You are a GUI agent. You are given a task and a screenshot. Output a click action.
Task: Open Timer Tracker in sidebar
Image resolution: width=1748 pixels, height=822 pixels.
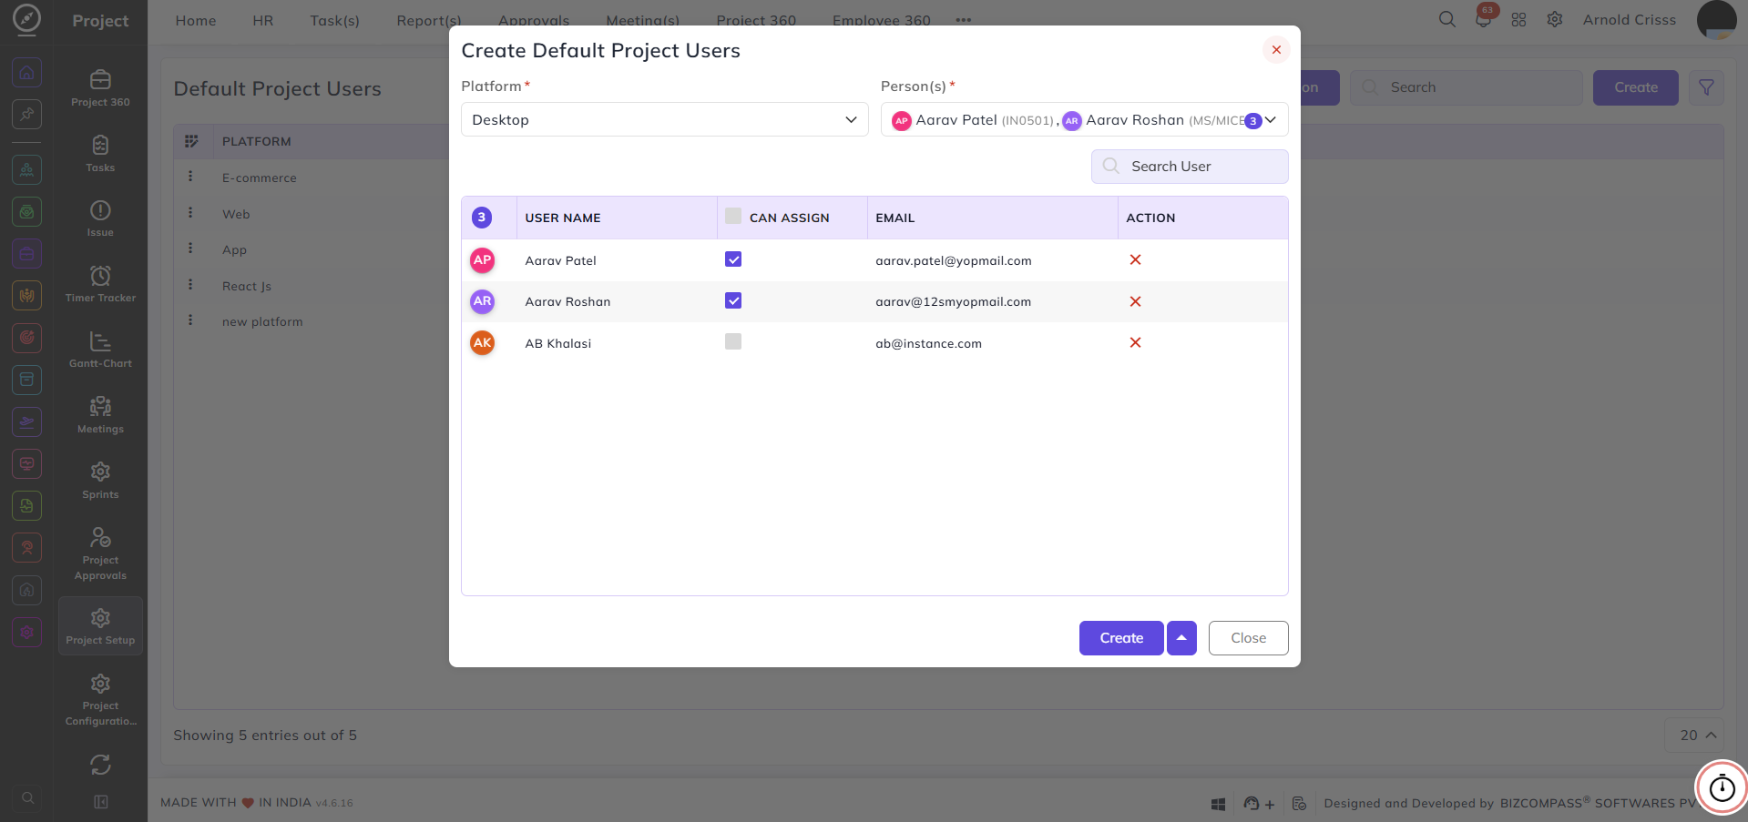tap(100, 283)
